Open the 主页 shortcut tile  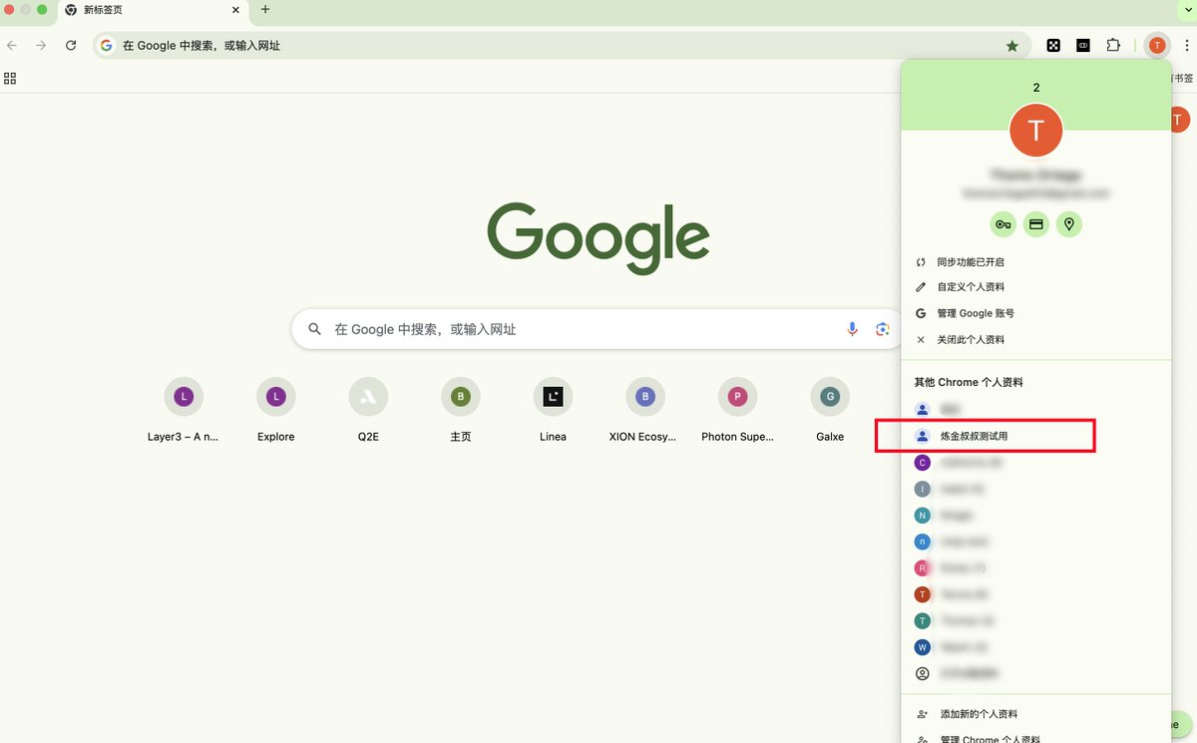tap(461, 409)
